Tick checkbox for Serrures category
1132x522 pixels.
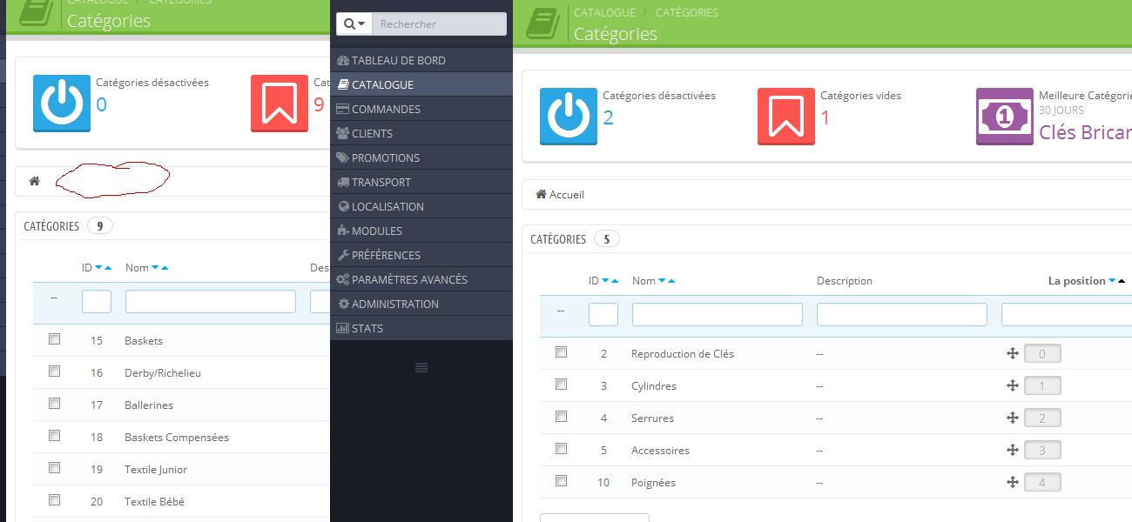click(561, 417)
